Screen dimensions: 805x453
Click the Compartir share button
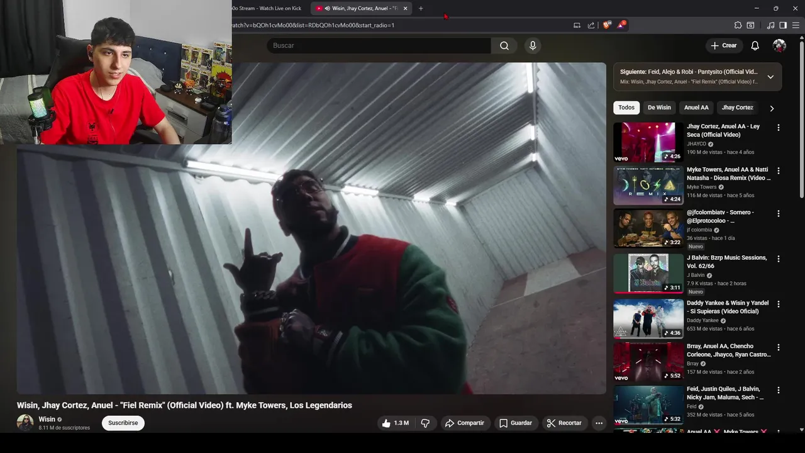[x=465, y=423]
